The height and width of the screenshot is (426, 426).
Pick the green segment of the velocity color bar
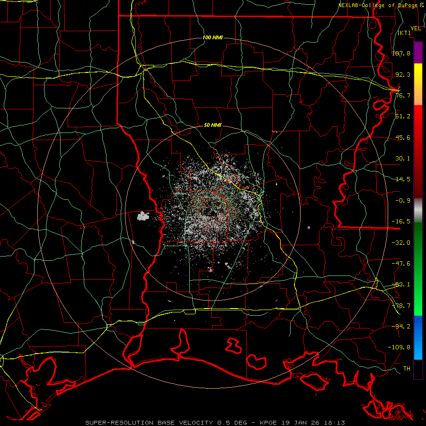tap(418, 269)
